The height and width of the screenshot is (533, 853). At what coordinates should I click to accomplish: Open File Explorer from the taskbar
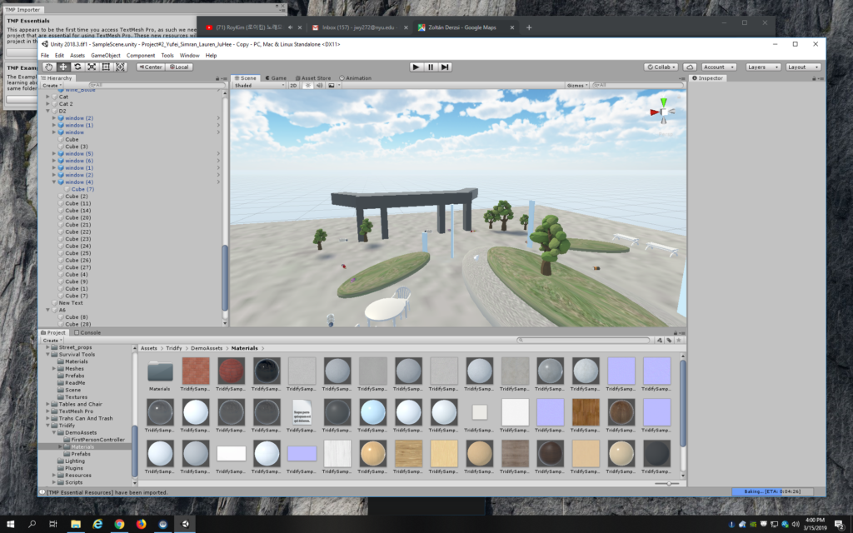point(76,524)
